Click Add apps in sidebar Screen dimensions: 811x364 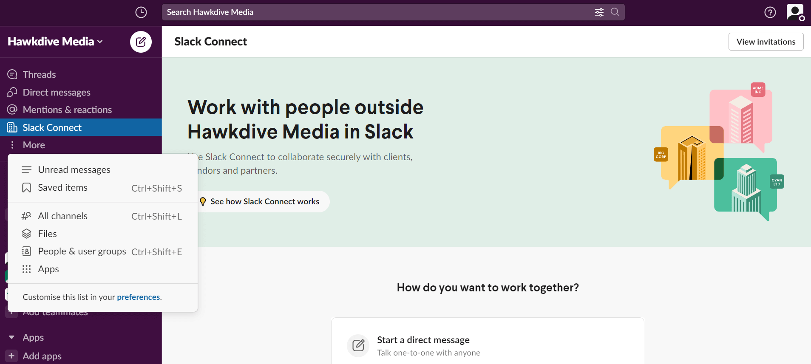click(x=42, y=356)
